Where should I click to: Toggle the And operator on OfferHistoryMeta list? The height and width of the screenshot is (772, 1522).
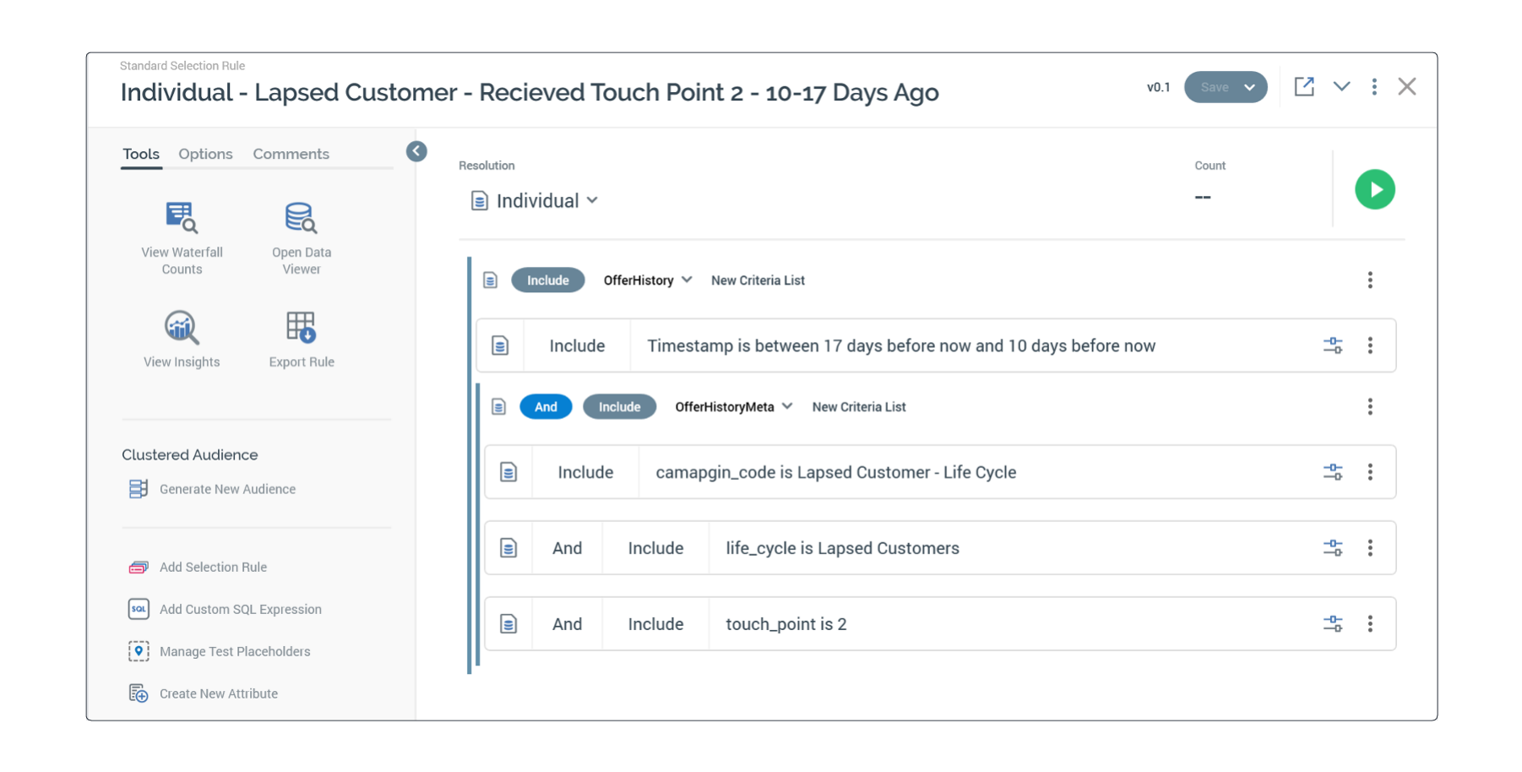(546, 407)
